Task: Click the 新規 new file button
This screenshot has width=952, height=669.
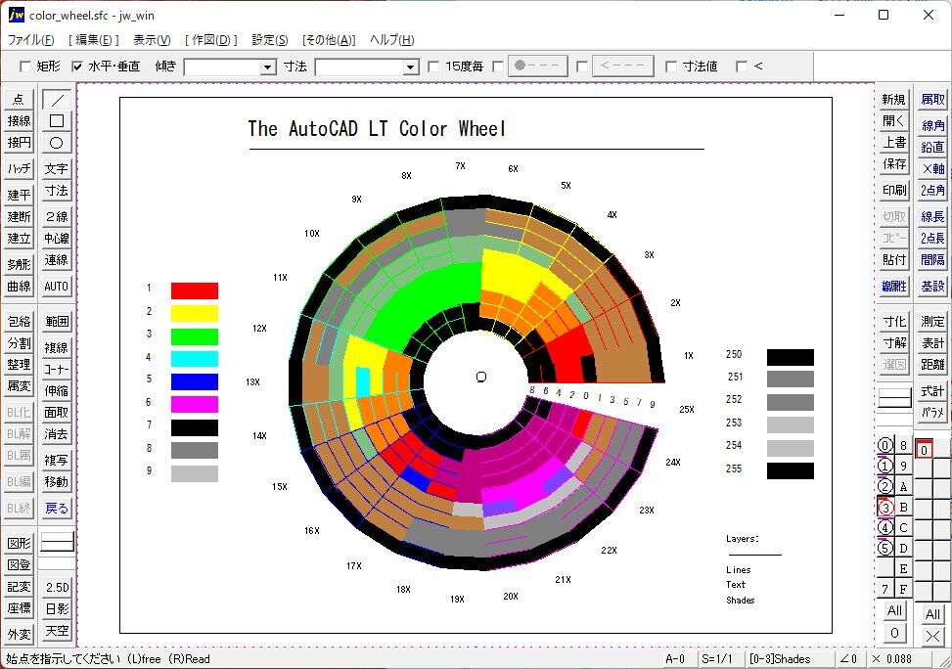Action: coord(894,100)
